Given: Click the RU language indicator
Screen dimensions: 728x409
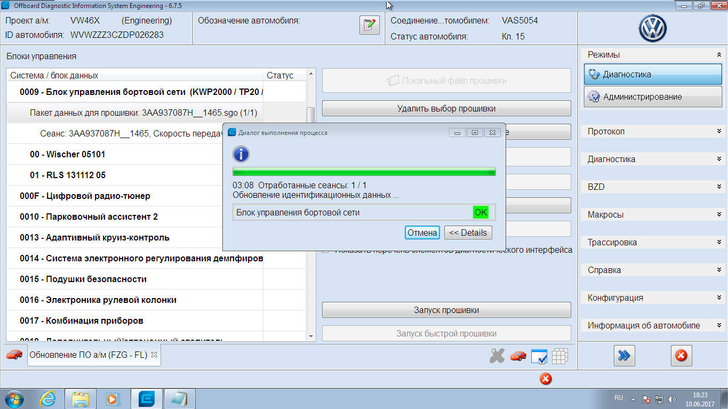Looking at the screenshot, I should coord(619,398).
